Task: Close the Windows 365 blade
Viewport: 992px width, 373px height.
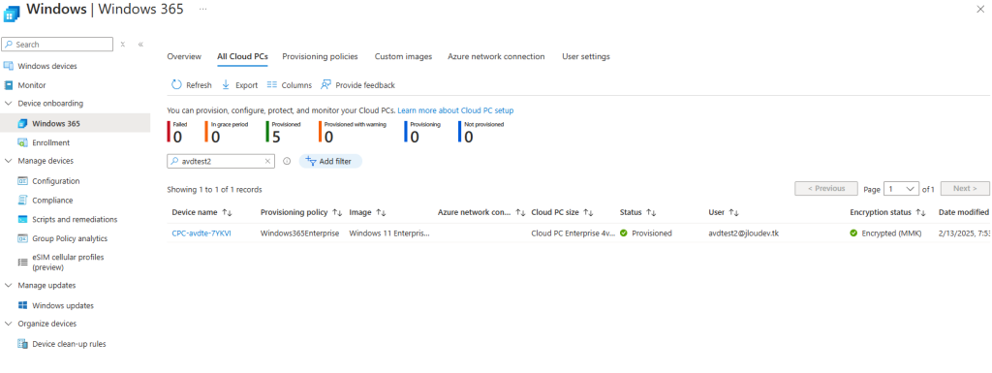Action: click(x=980, y=9)
